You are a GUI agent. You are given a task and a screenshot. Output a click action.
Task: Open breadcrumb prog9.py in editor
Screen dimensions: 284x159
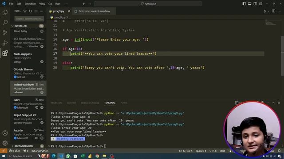point(60,17)
